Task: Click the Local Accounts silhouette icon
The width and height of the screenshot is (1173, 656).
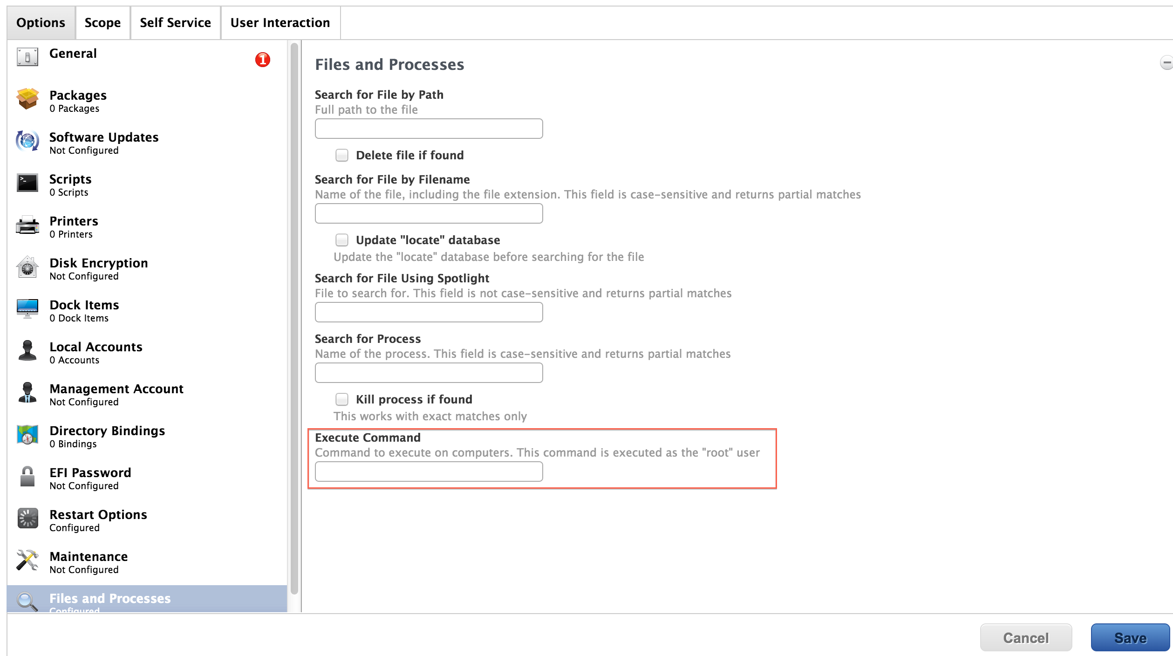Action: coord(27,350)
